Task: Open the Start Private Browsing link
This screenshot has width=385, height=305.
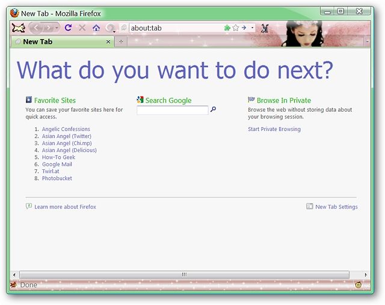Action: [x=274, y=129]
